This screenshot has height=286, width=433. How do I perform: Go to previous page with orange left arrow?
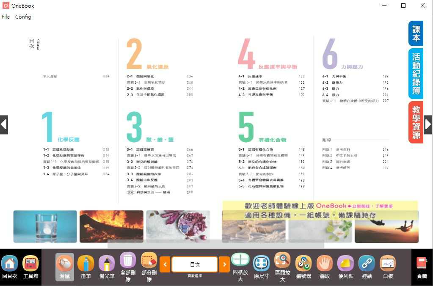[x=165, y=264]
